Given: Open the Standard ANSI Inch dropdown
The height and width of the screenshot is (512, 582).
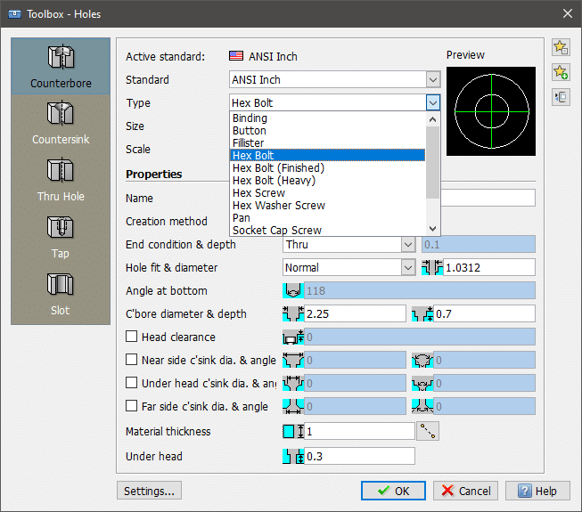Looking at the screenshot, I should click(x=432, y=80).
